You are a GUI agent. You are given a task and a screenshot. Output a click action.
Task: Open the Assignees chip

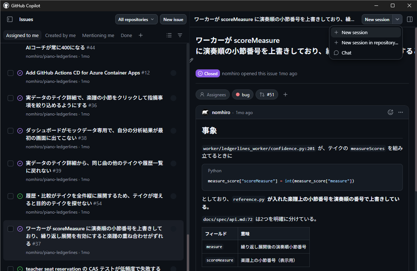212,94
